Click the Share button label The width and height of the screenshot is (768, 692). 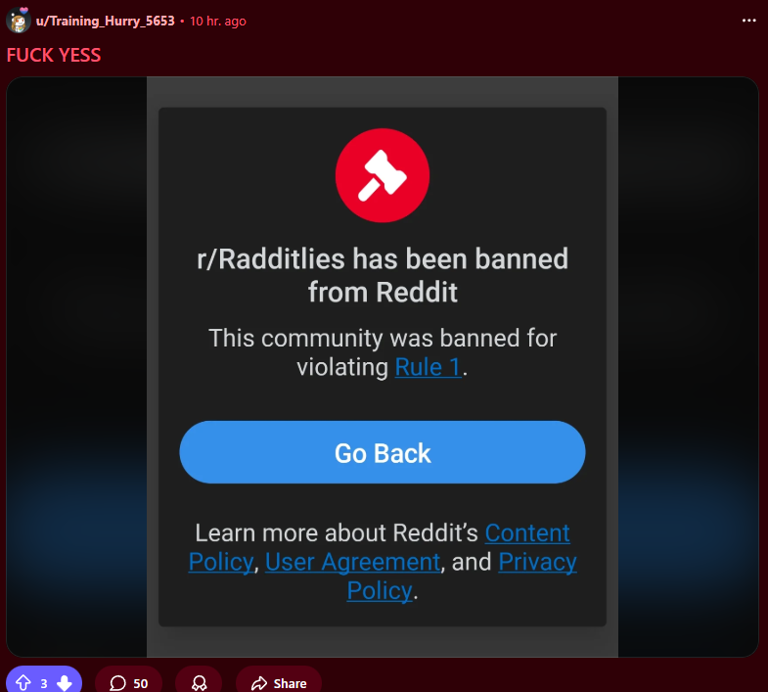[x=290, y=683]
